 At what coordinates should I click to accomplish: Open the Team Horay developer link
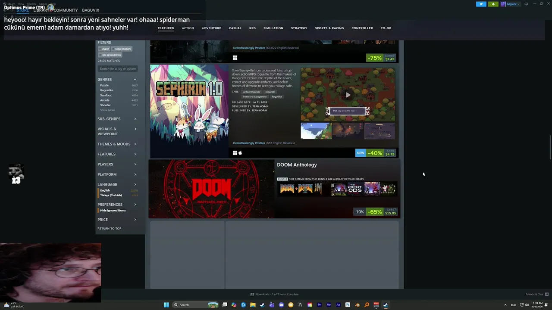260,106
